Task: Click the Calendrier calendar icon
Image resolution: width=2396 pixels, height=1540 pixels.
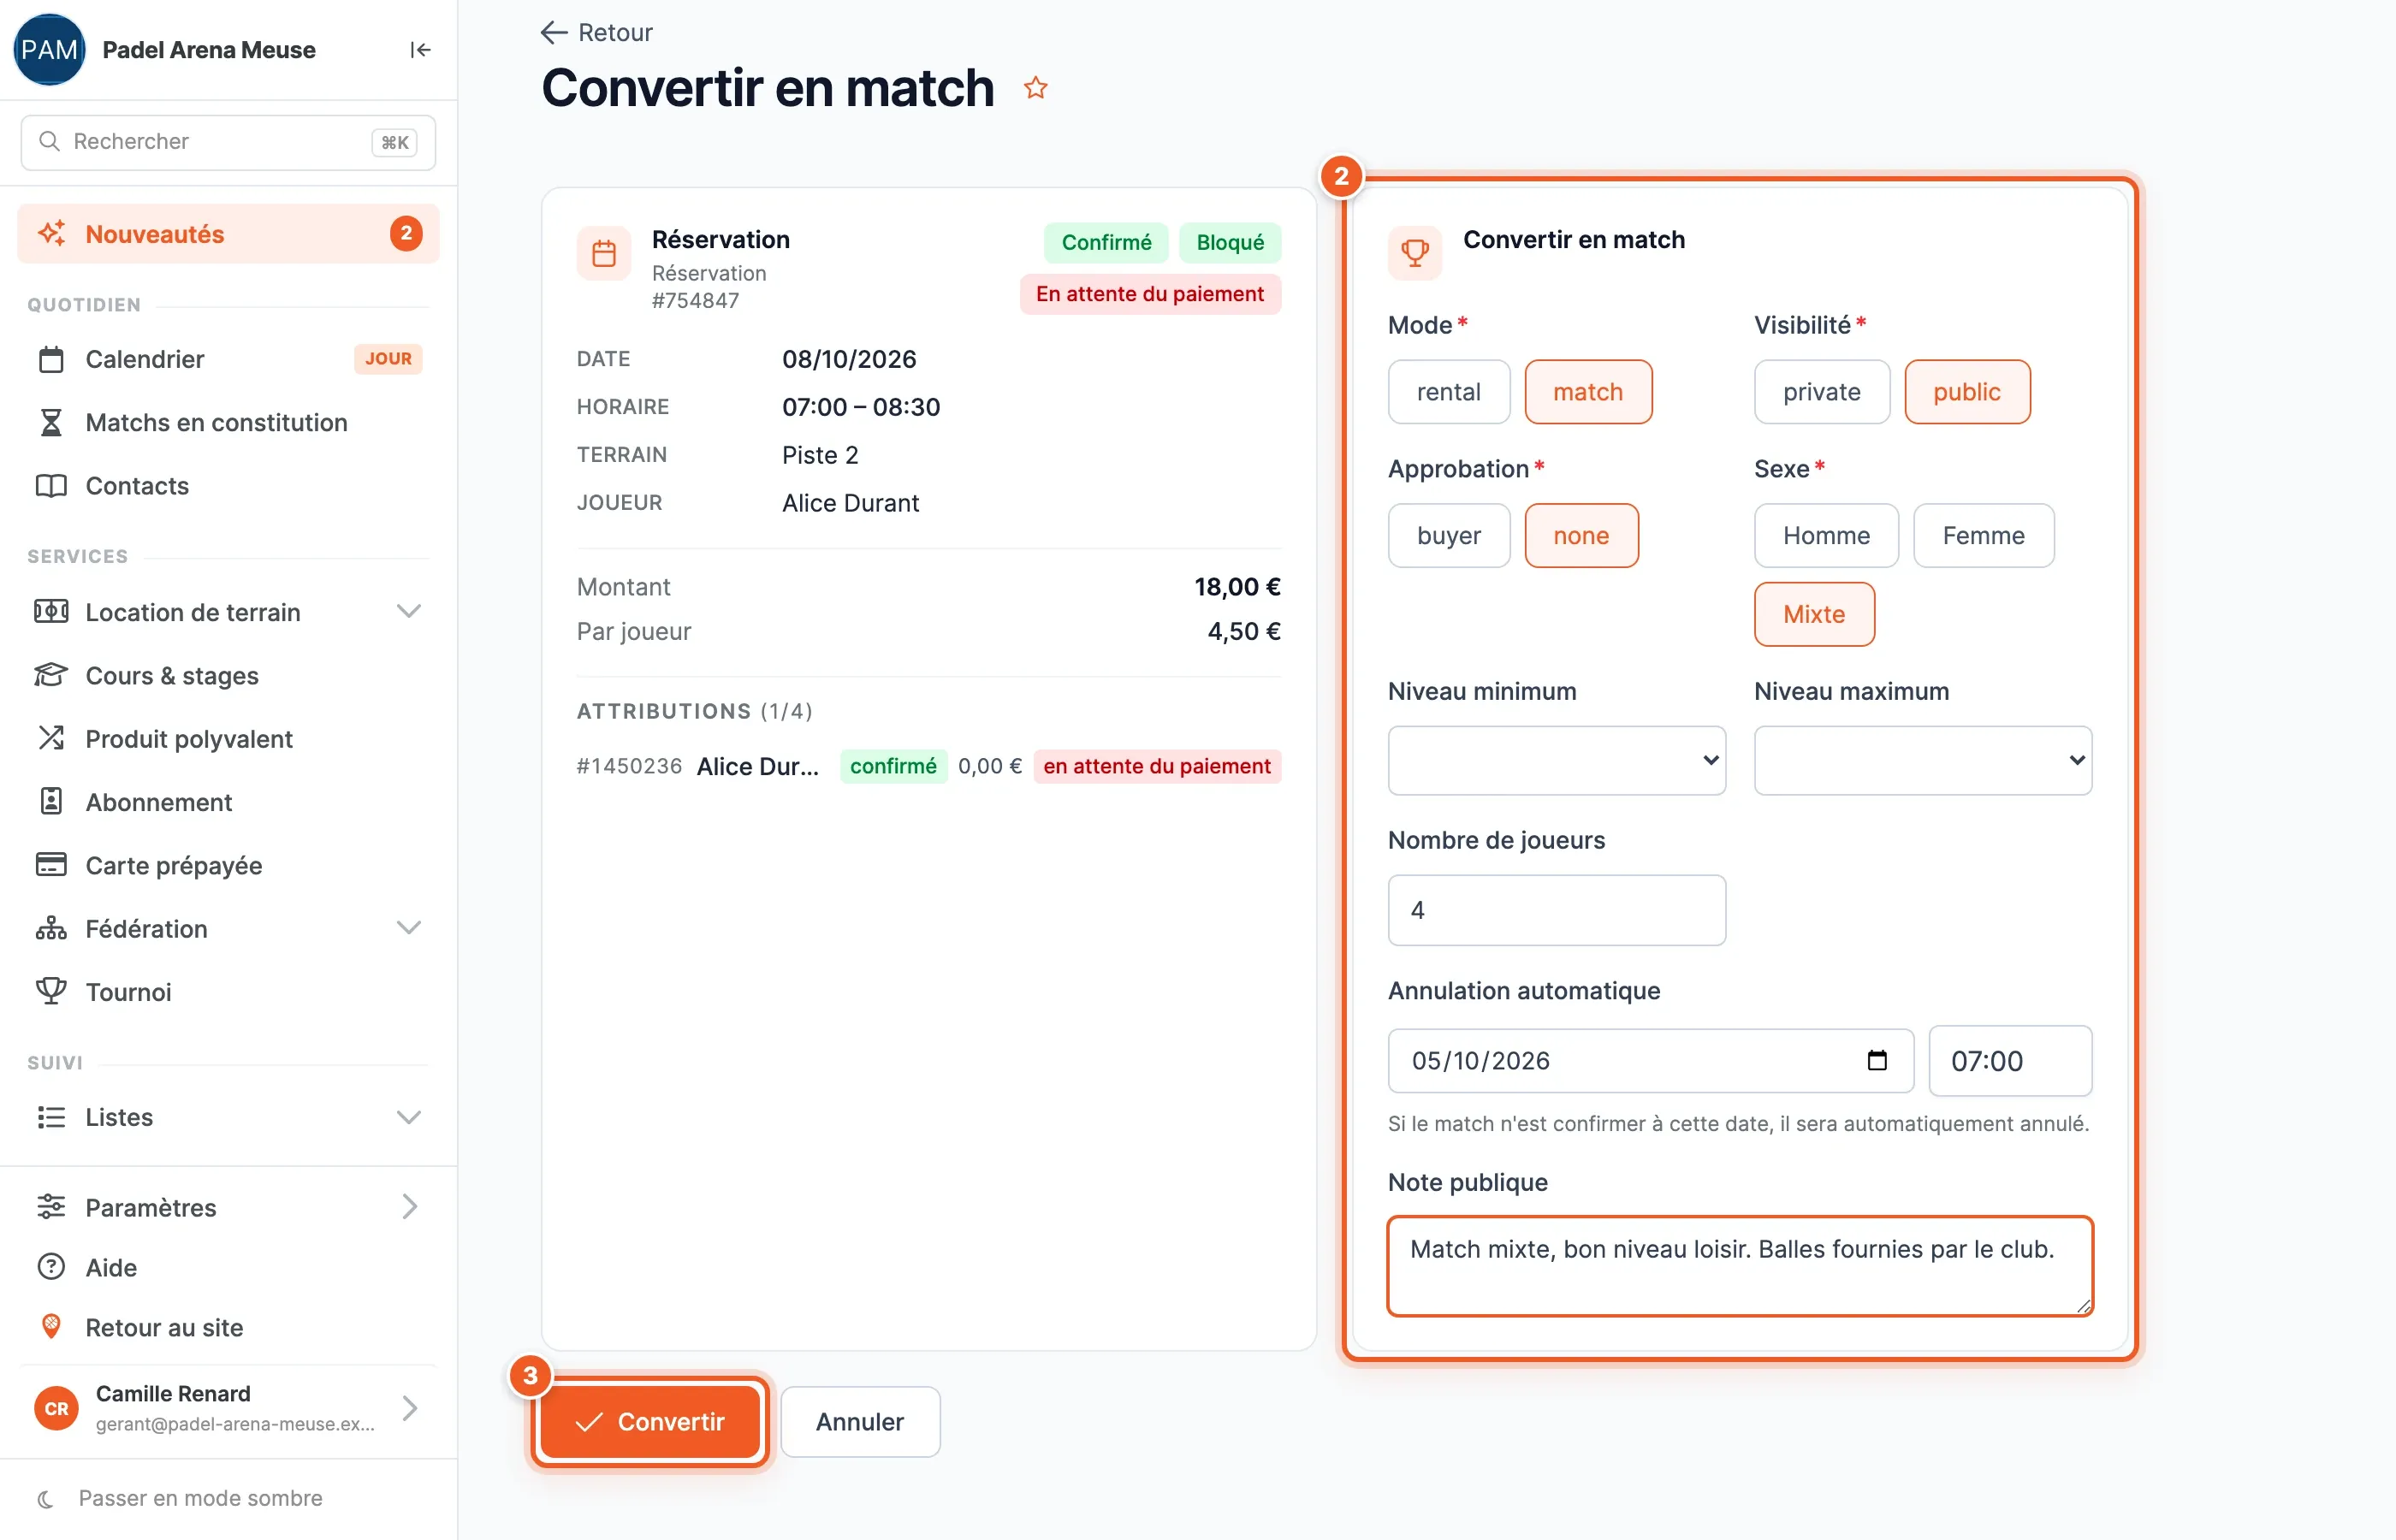Action: pyautogui.click(x=51, y=359)
